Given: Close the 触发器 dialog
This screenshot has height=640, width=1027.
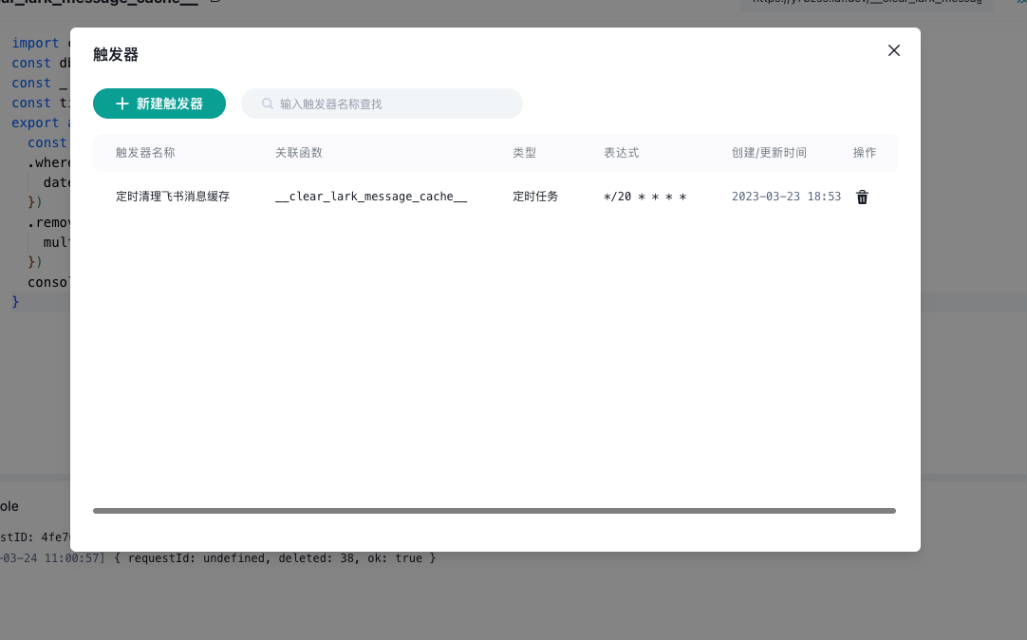Looking at the screenshot, I should [893, 50].
